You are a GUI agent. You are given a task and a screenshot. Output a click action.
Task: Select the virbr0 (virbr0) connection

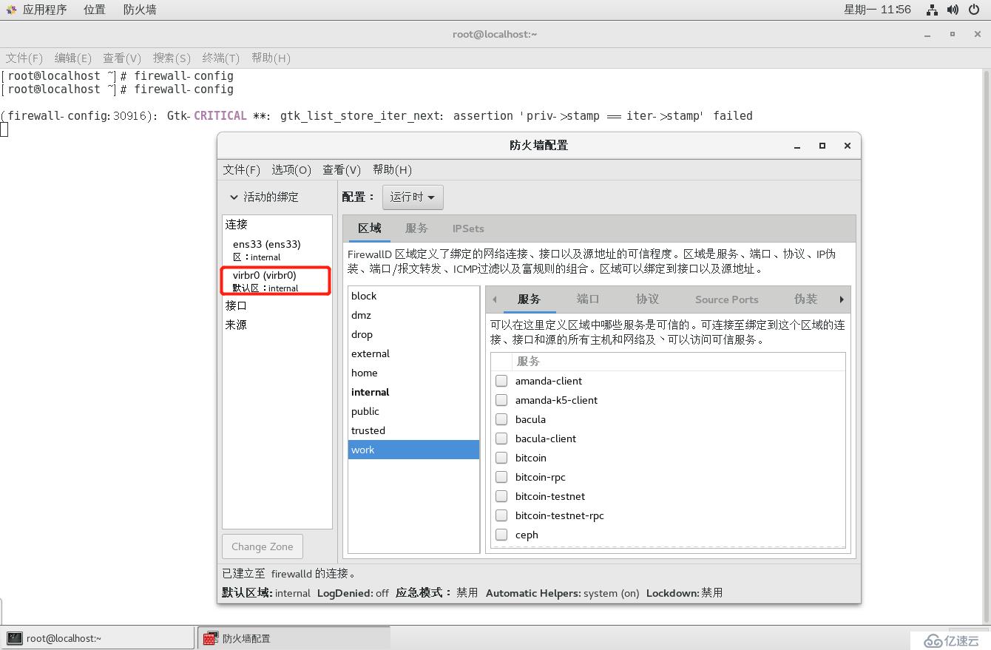click(277, 281)
